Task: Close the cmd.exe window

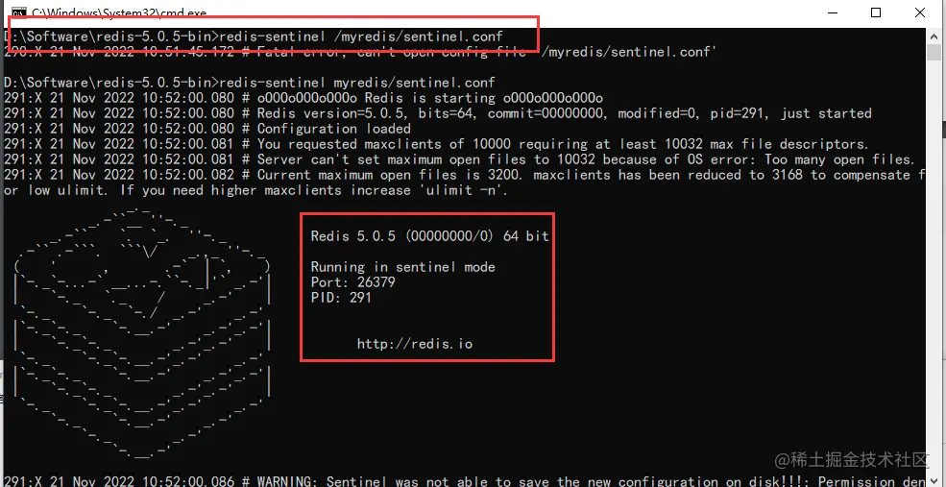Action: [x=920, y=12]
